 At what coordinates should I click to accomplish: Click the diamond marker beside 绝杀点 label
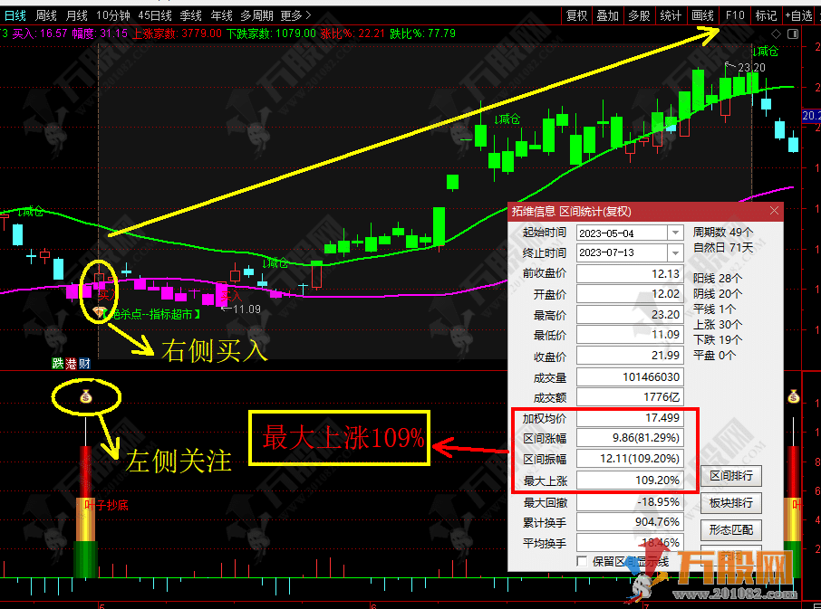pos(99,312)
